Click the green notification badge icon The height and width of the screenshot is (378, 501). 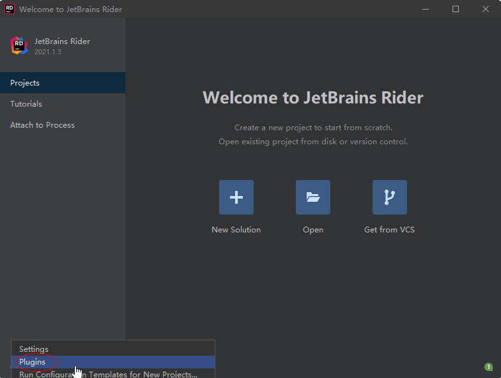[x=488, y=367]
